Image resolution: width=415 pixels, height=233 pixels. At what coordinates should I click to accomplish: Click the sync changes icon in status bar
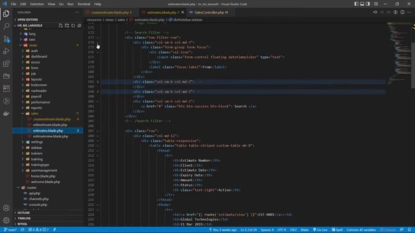(x=23, y=230)
